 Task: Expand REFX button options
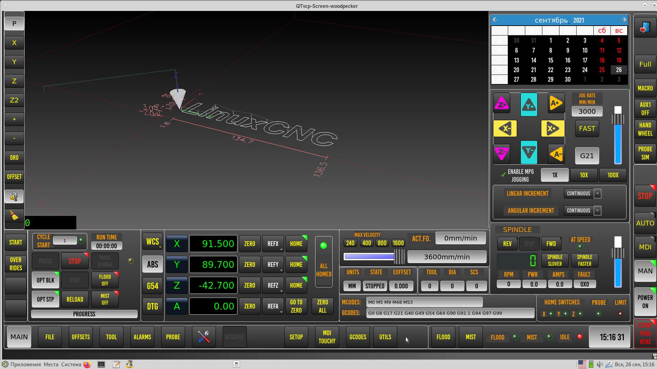coord(281,250)
